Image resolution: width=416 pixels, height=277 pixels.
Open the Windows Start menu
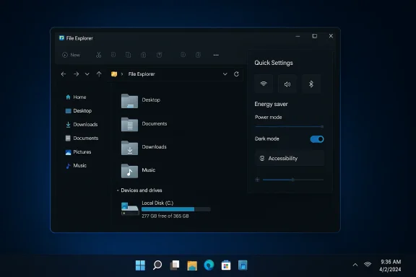140,265
